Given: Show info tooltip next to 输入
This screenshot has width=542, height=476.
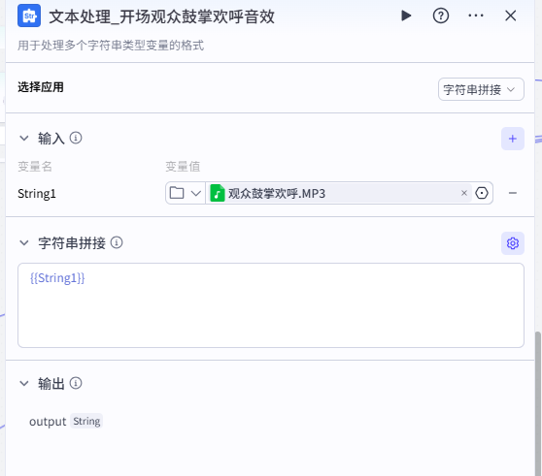Looking at the screenshot, I should point(76,138).
